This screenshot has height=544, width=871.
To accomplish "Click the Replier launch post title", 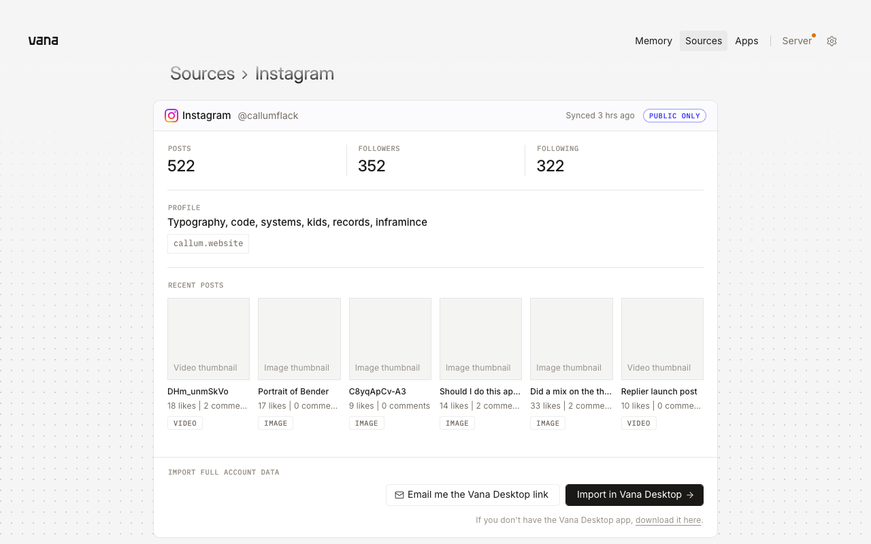I will [x=659, y=392].
